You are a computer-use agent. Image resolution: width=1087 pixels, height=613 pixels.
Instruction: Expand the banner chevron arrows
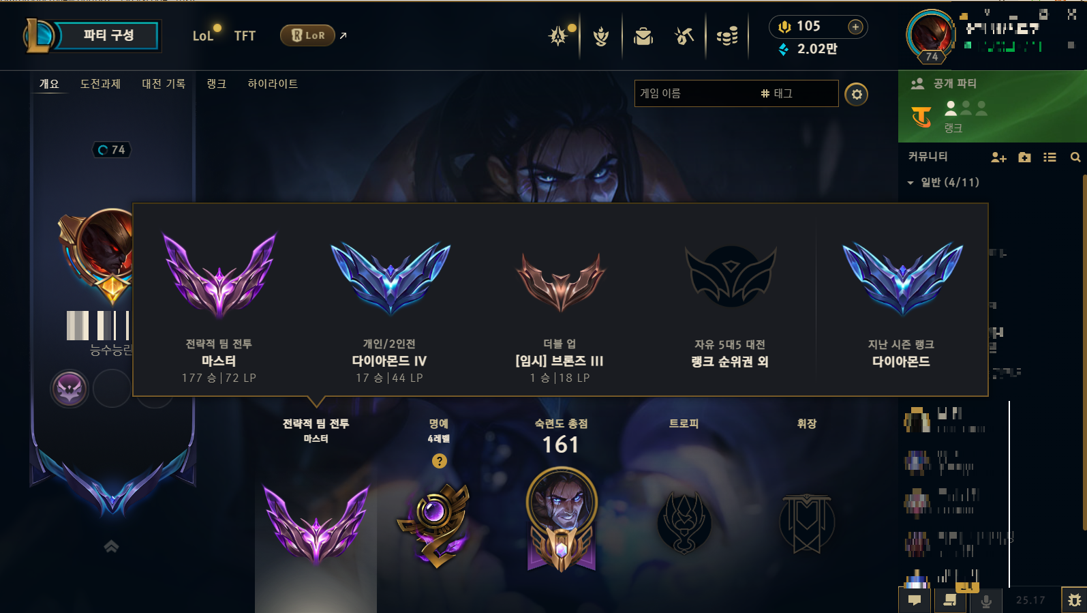pyautogui.click(x=111, y=546)
